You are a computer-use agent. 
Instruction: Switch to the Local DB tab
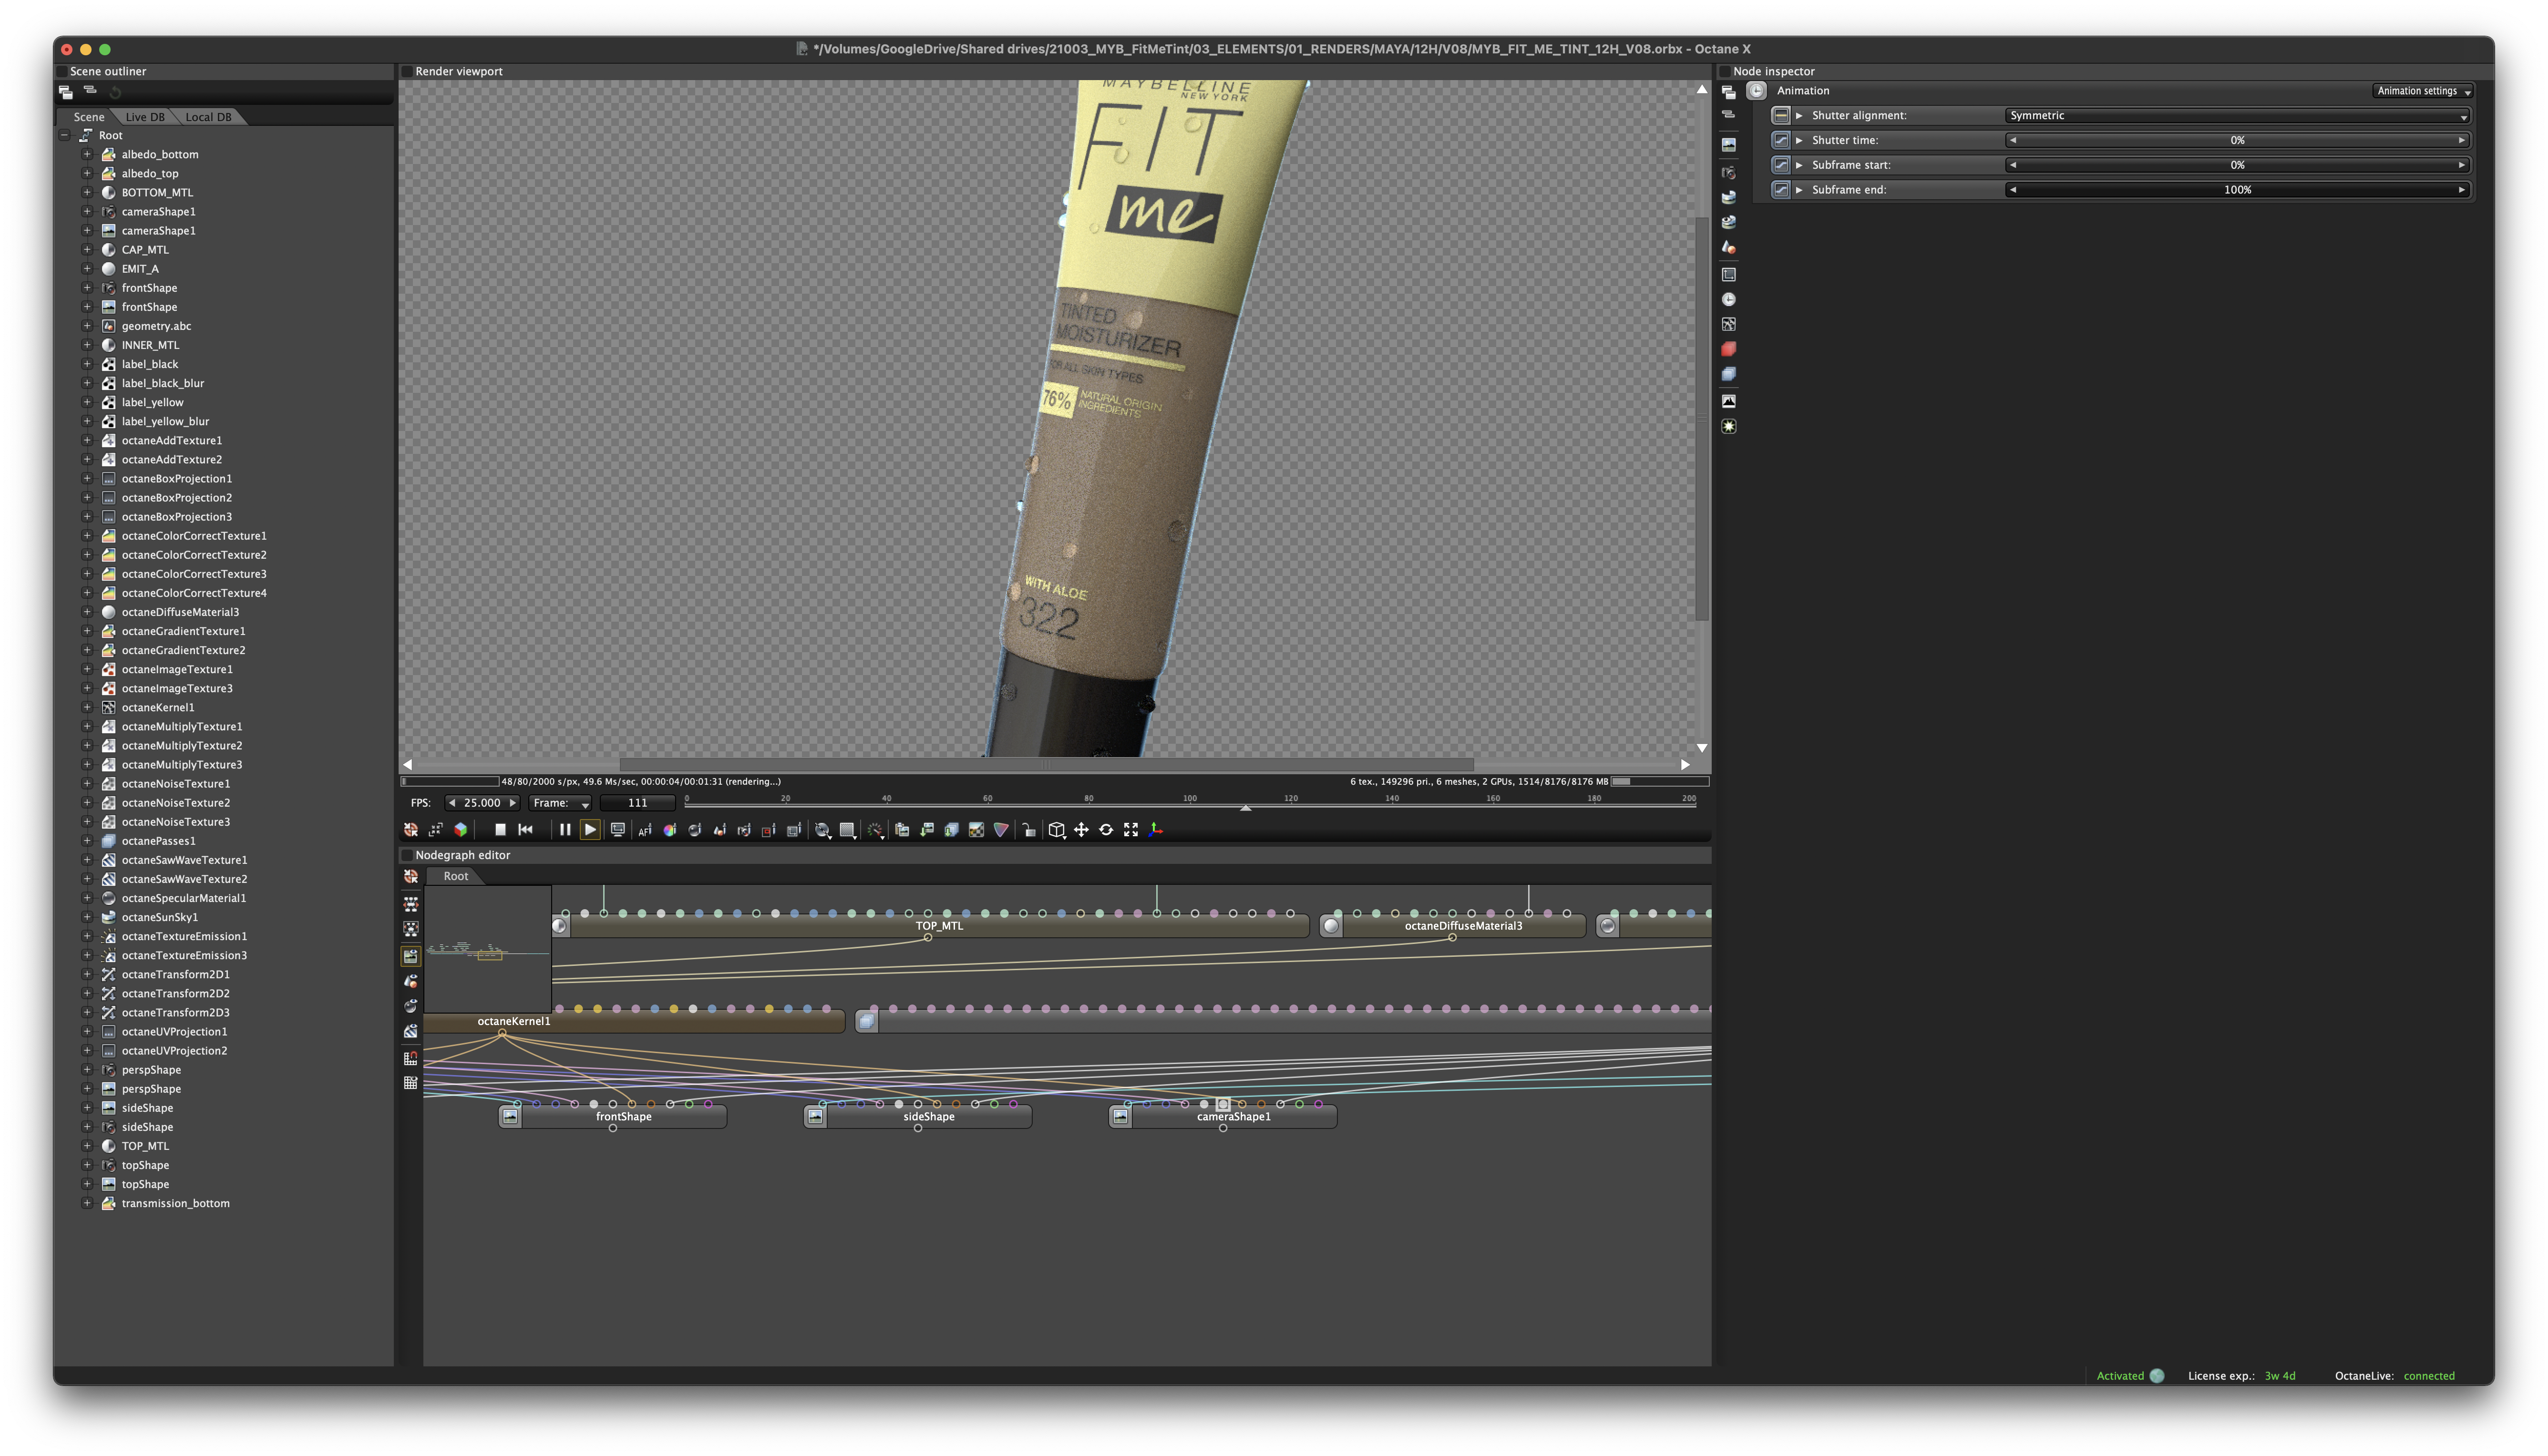tap(208, 117)
